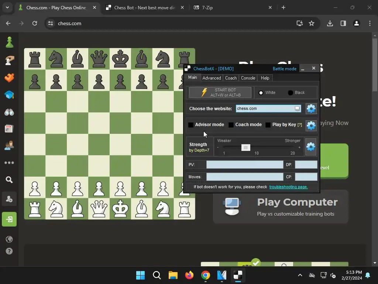Click the Play Computer card

tap(281, 207)
